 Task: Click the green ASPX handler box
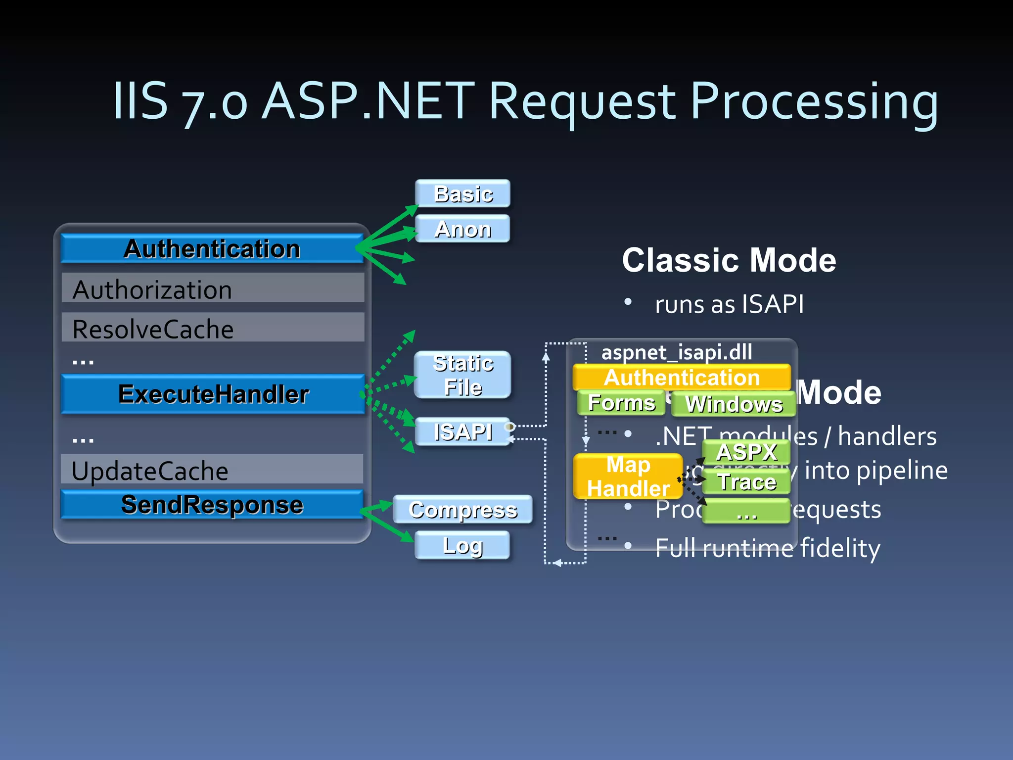[746, 452]
